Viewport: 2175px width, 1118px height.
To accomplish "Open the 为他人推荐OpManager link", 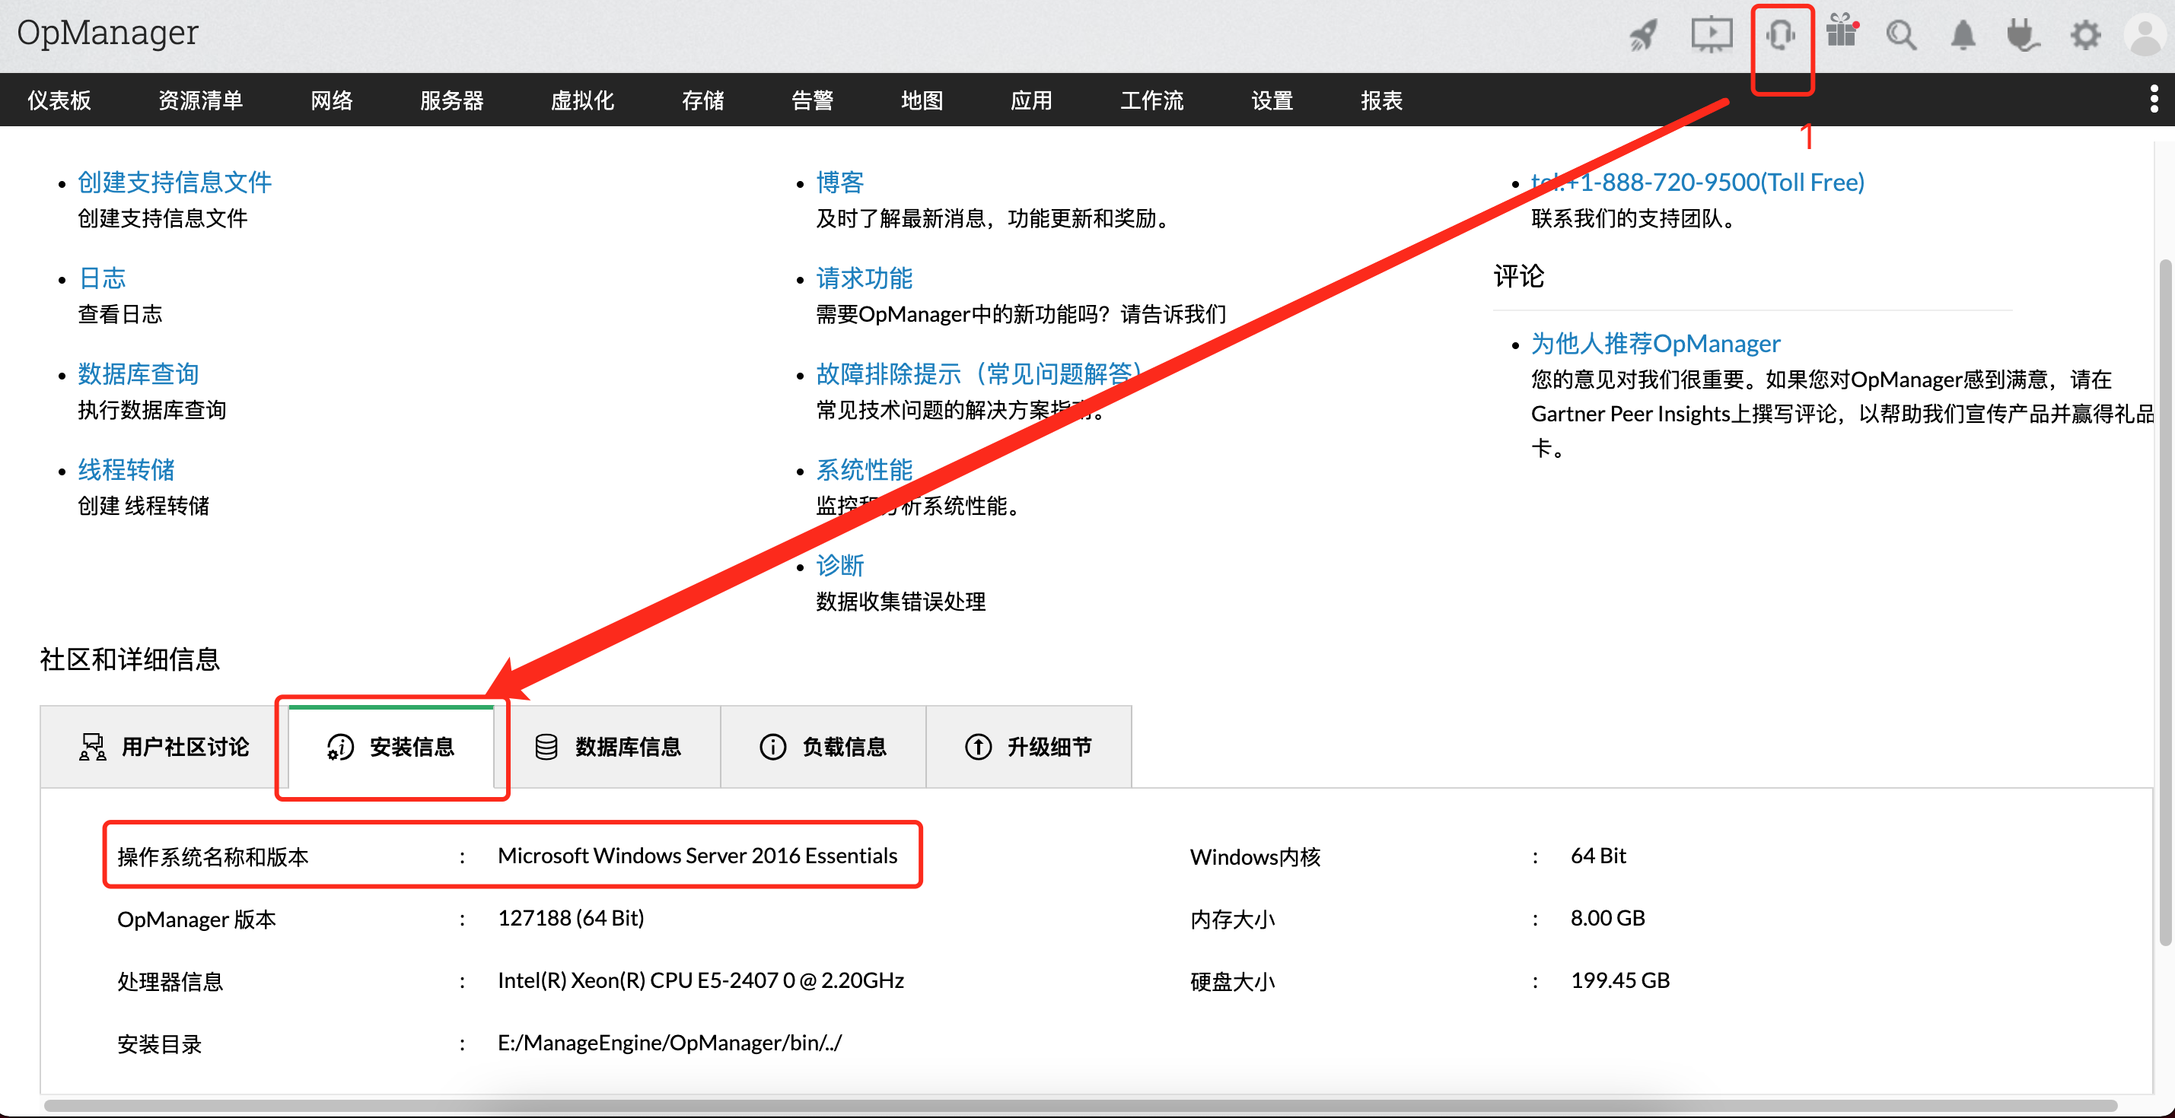I will point(1656,344).
